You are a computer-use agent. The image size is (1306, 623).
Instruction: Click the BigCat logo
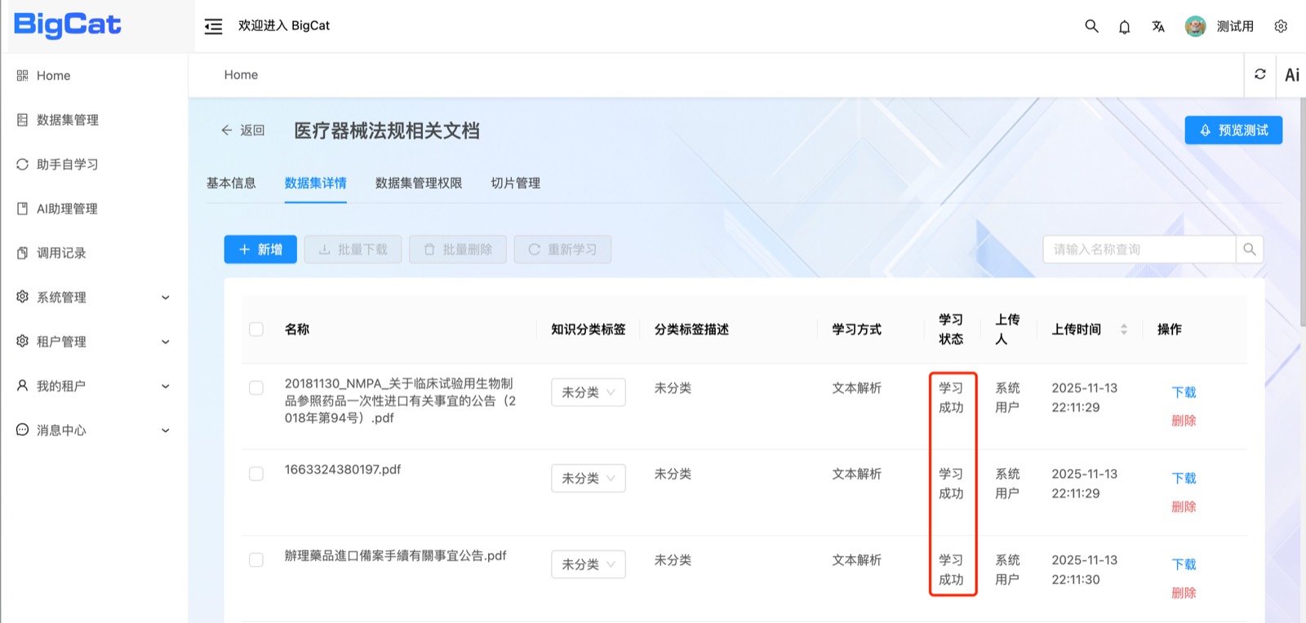click(x=68, y=24)
